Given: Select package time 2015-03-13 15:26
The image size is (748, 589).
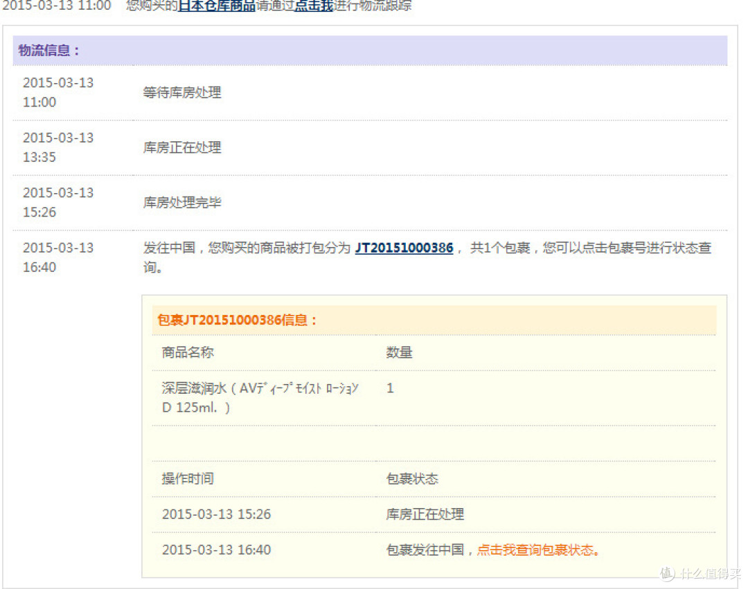Looking at the screenshot, I should pos(217,514).
